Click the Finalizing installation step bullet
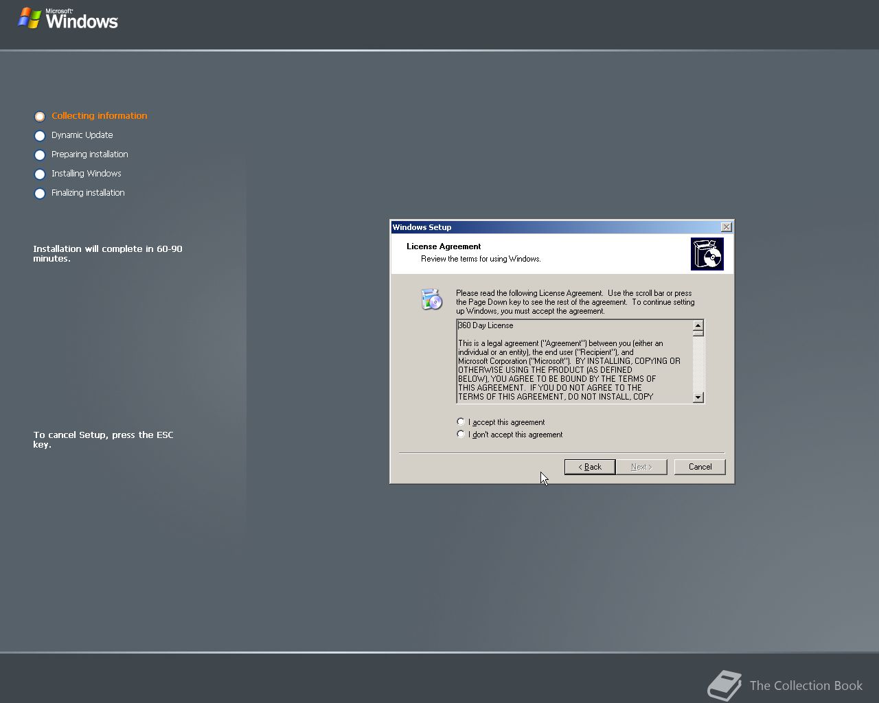This screenshot has height=703, width=879. pyautogui.click(x=40, y=194)
